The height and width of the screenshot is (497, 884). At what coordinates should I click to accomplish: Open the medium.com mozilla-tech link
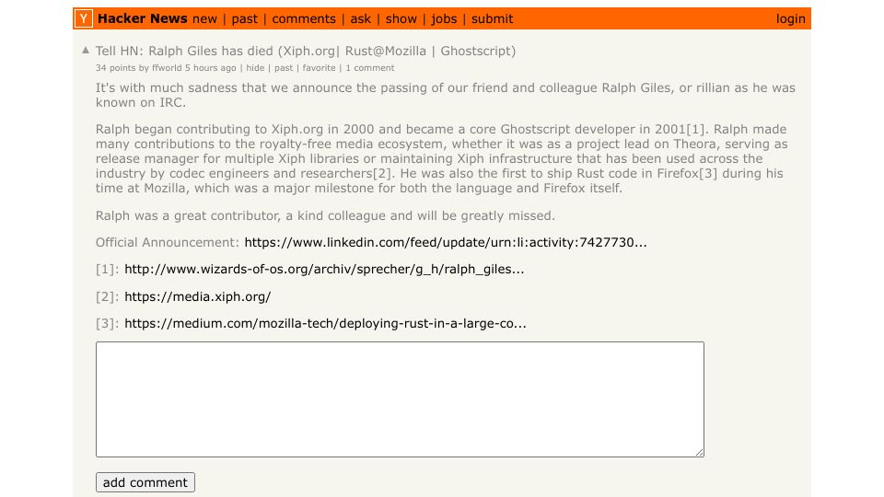[325, 323]
